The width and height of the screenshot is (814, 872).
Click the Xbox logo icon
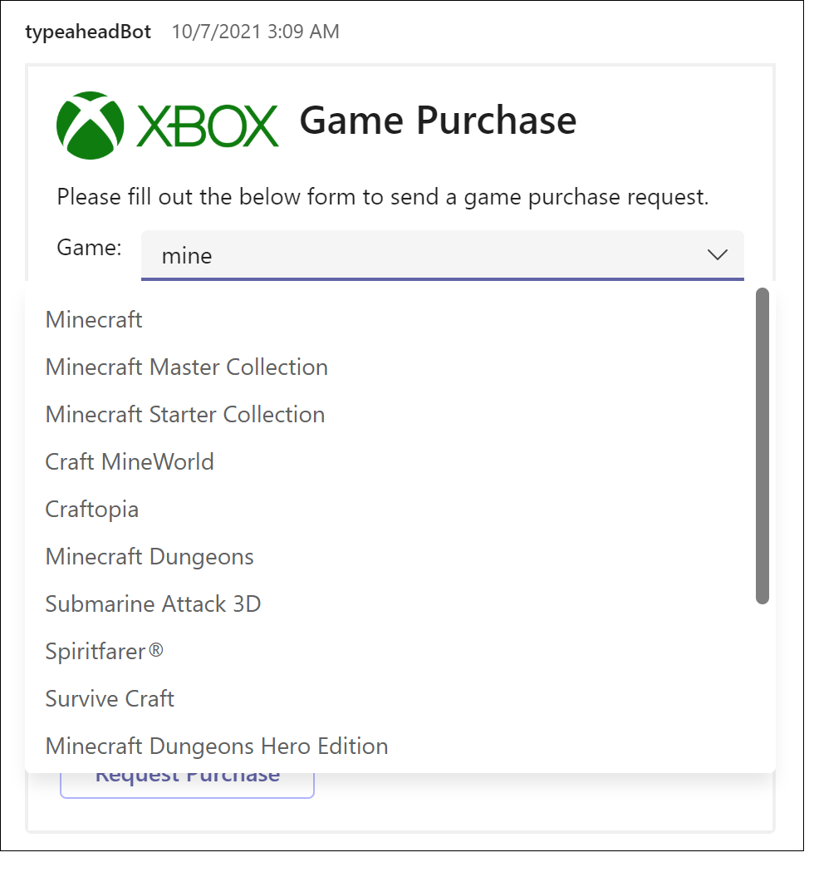[x=90, y=126]
